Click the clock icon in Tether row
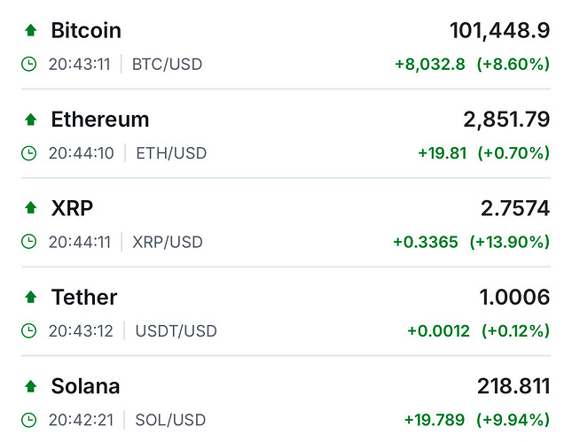 tap(29, 331)
